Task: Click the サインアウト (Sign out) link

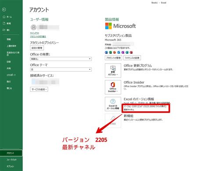Action: (x=35, y=33)
